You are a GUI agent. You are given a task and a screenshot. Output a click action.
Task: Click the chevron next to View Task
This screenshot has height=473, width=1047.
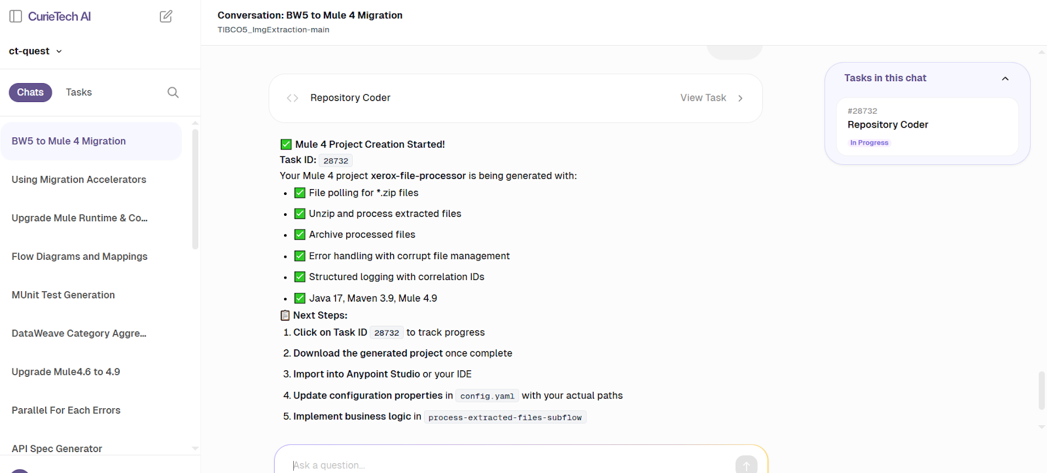(740, 97)
